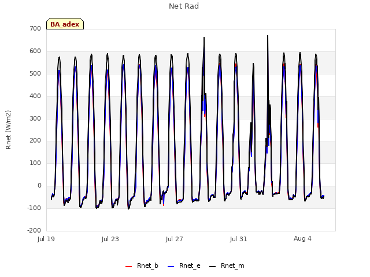Click the 300 y-axis label
Viewport: 370px width, 277px height.
[35, 118]
